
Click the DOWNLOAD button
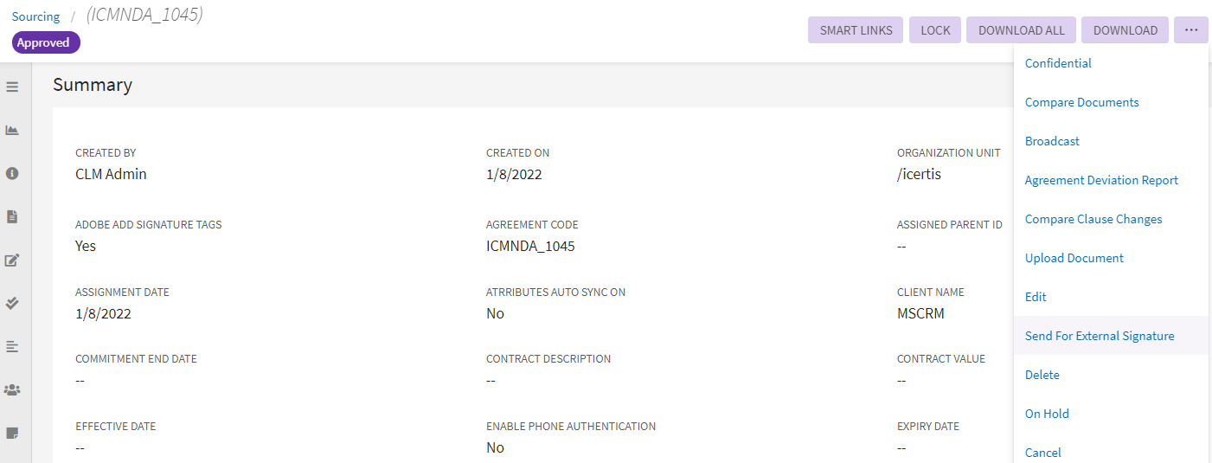point(1125,30)
